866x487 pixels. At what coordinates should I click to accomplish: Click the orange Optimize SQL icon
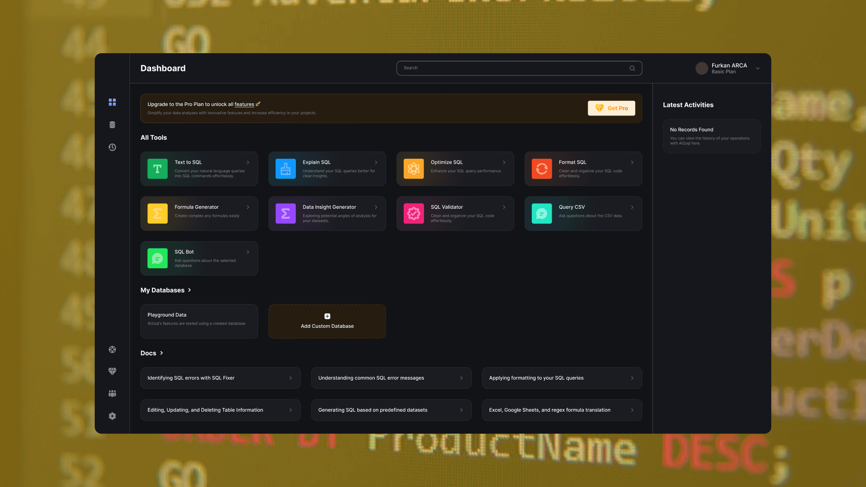pyautogui.click(x=414, y=169)
